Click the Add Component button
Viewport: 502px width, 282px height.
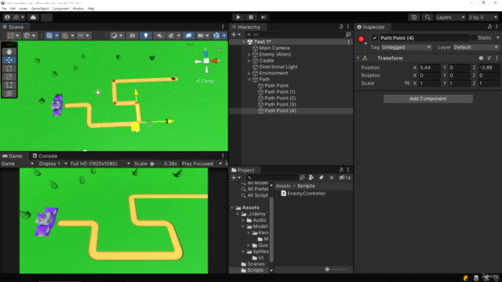pyautogui.click(x=427, y=99)
